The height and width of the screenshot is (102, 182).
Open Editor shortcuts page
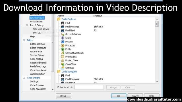[x=38, y=48]
